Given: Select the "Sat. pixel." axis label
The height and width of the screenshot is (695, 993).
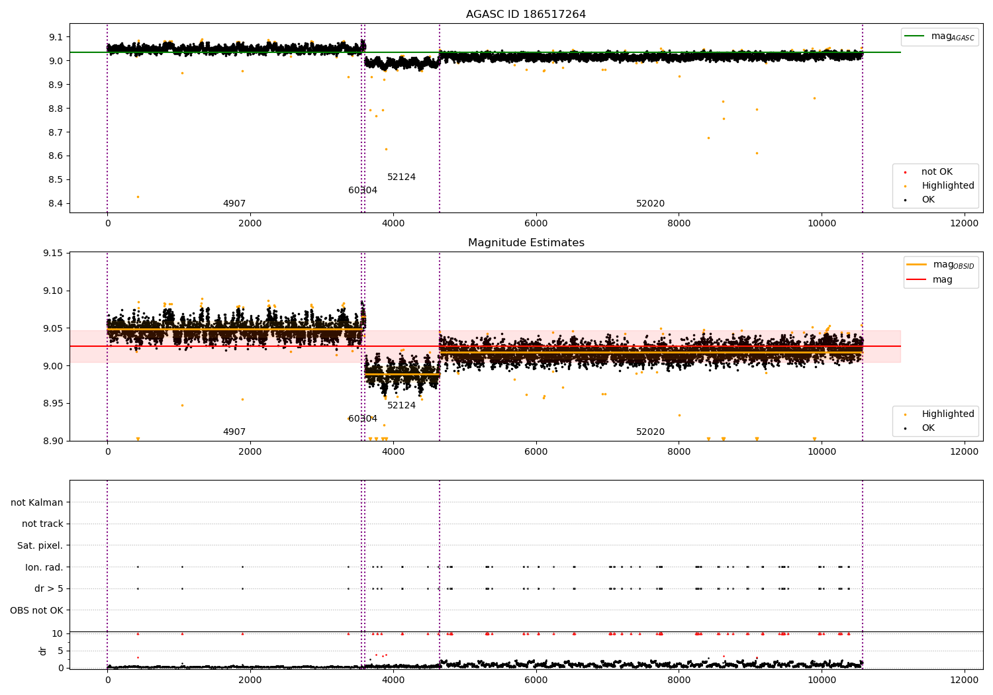Looking at the screenshot, I should click(40, 545).
